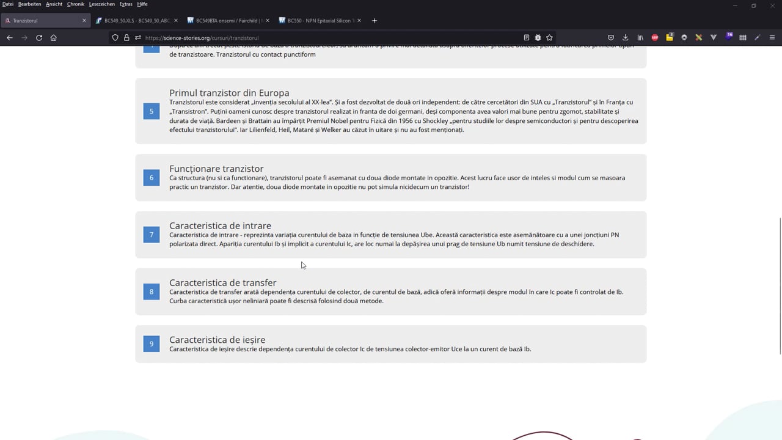Click the URL address bar field
This screenshot has width=782, height=440.
pyautogui.click(x=333, y=38)
